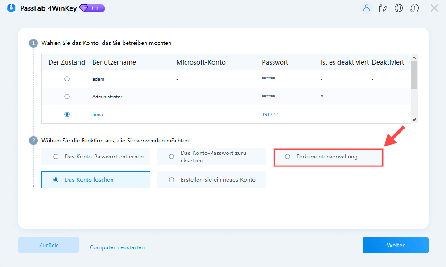Open the language globe icon
Screen dimensions: 446x267
click(x=398, y=8)
